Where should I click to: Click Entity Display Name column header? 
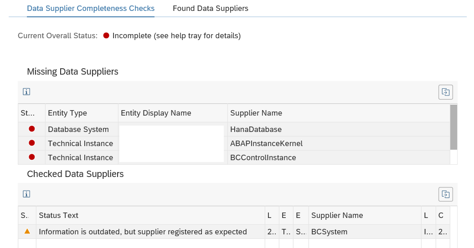click(x=173, y=113)
